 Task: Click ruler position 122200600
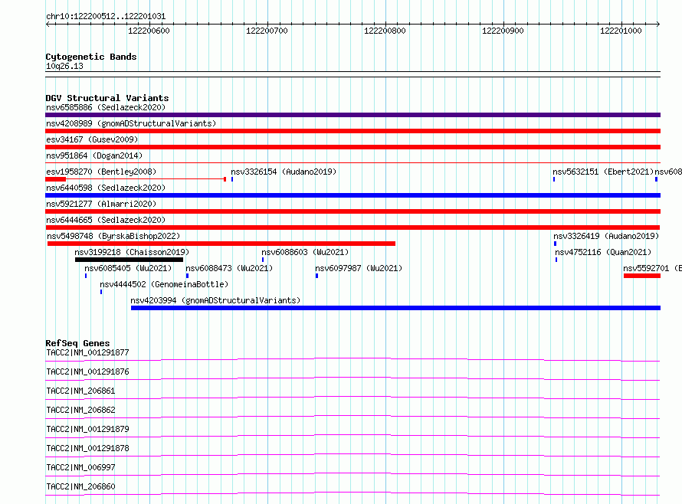(x=149, y=31)
